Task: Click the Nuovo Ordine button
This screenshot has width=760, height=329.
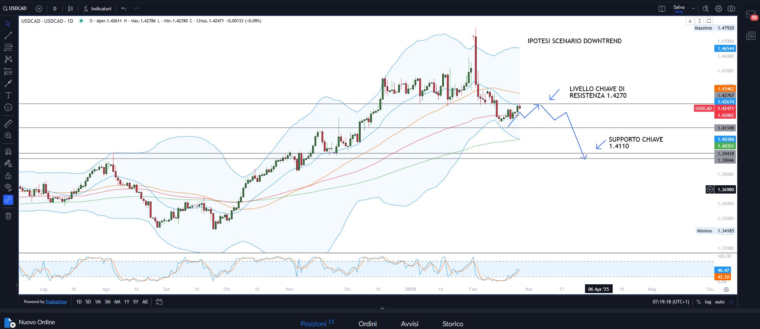Action: (x=30, y=322)
